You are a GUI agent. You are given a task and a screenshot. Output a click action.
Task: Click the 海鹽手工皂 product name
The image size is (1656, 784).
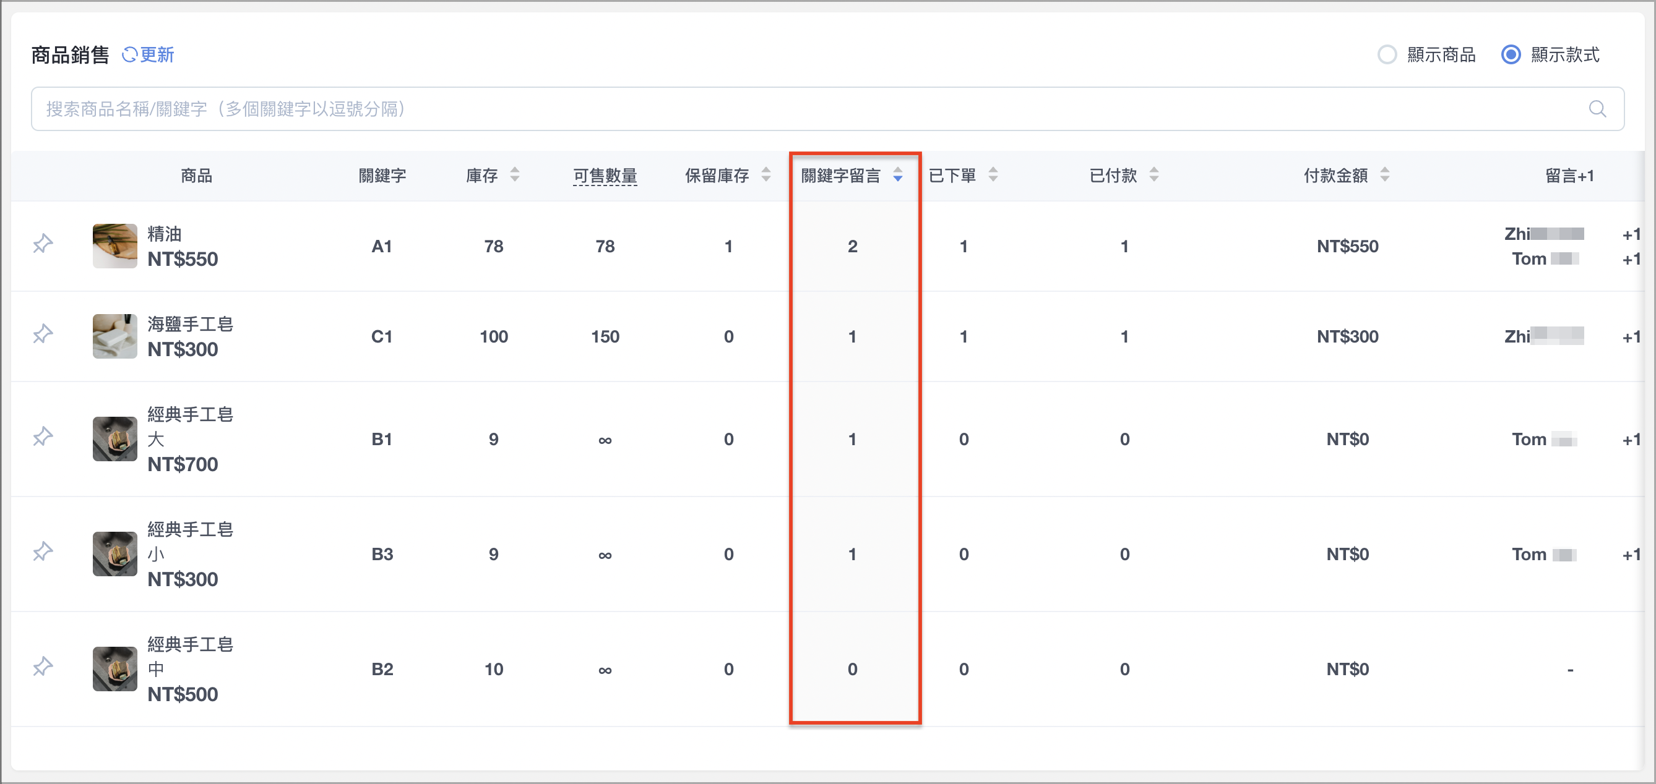[190, 323]
